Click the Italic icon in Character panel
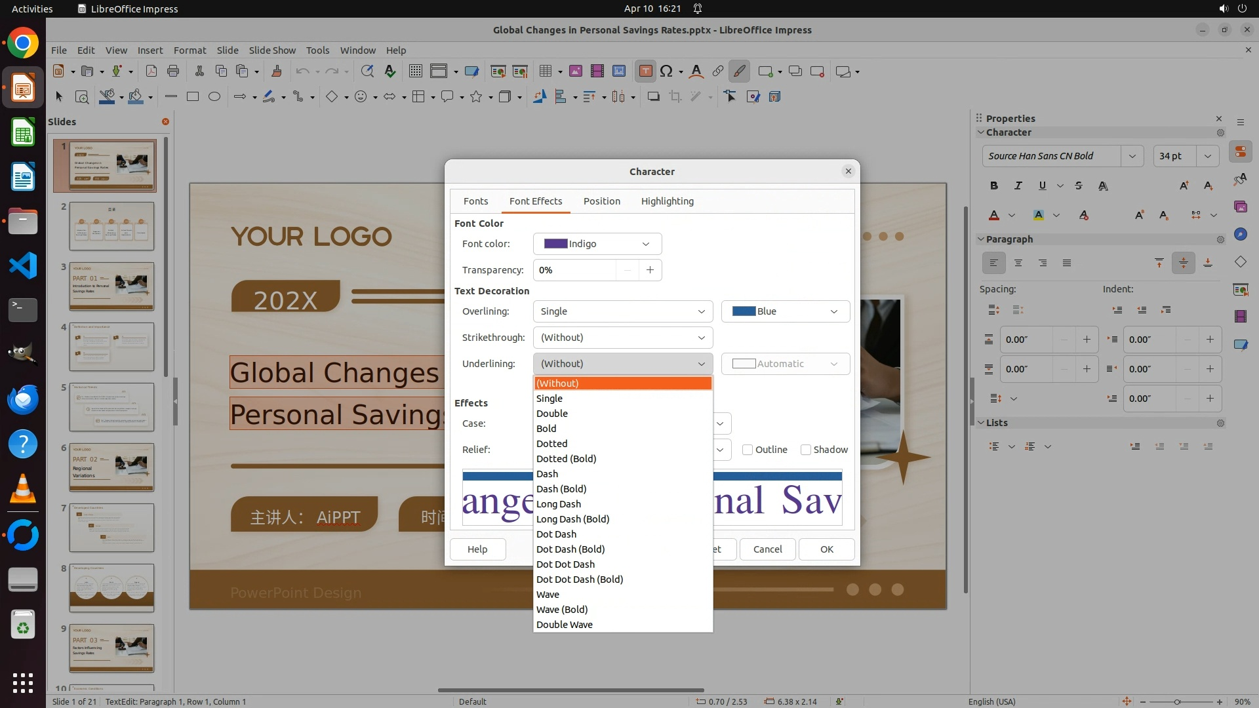The width and height of the screenshot is (1259, 708). pyautogui.click(x=1018, y=186)
